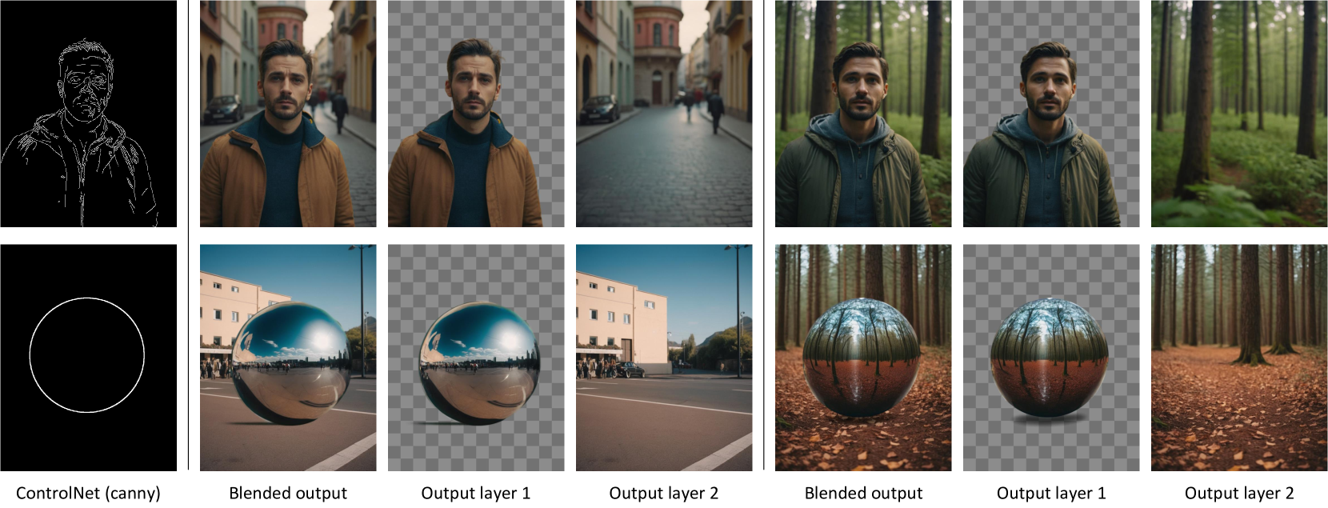Click 'Output layer 2' caption below beige building road image

click(664, 494)
